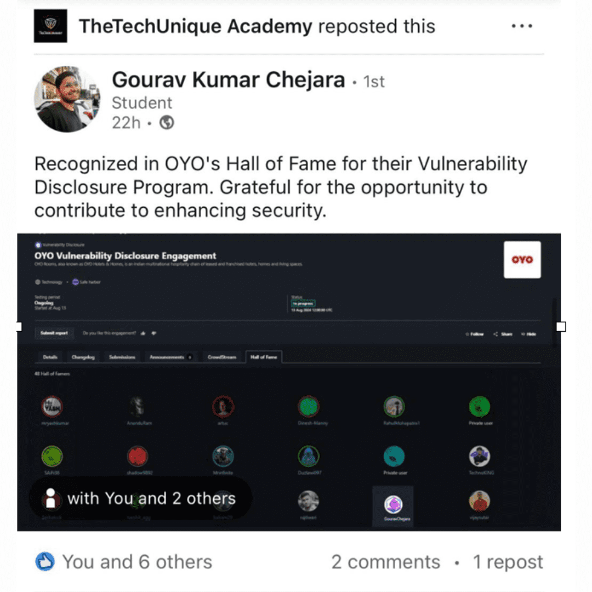This screenshot has width=592, height=592.
Task: Click the blue like reaction icon
Action: coord(45,561)
